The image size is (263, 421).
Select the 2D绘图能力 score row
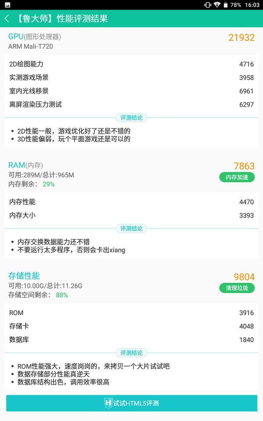(x=131, y=64)
